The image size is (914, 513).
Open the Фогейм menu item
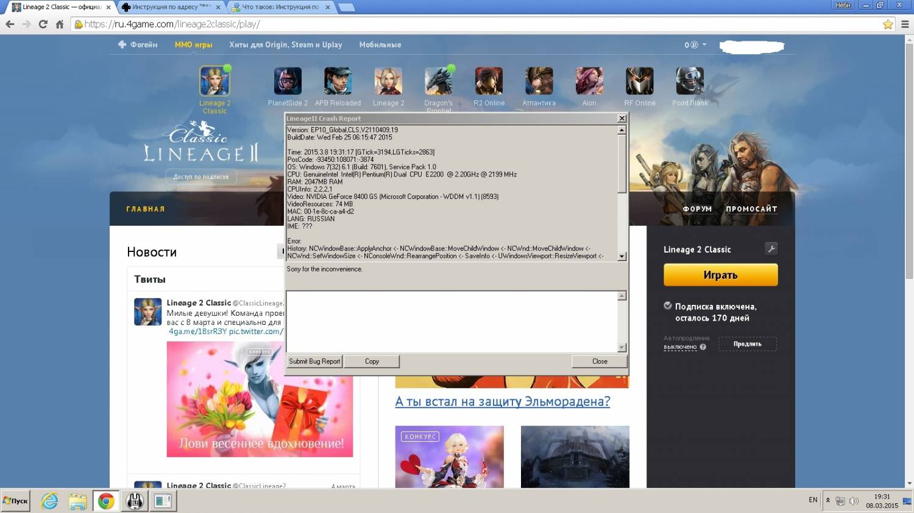(x=138, y=44)
